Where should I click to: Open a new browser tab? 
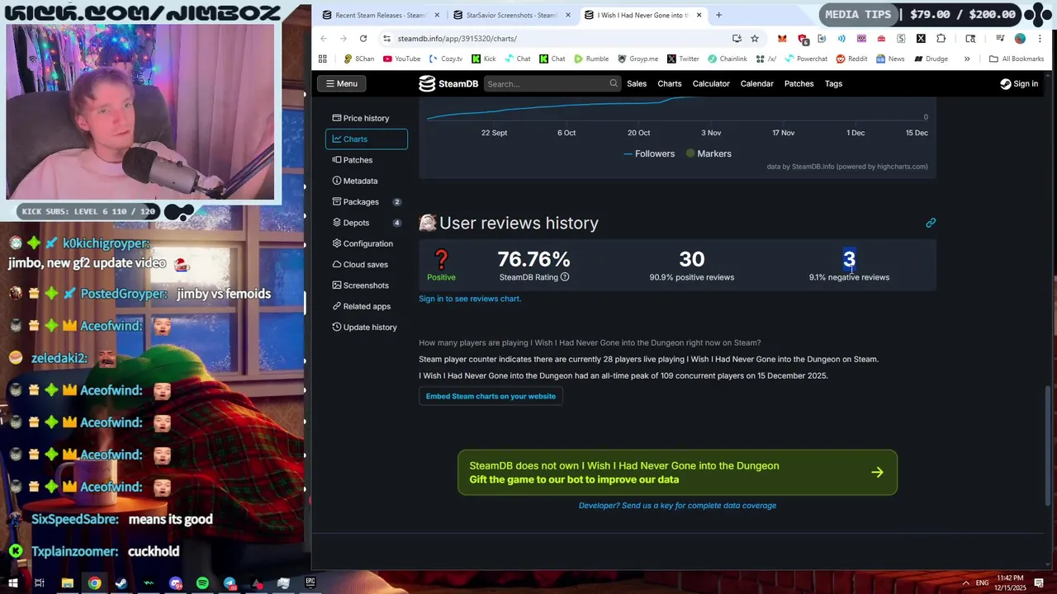[718, 15]
